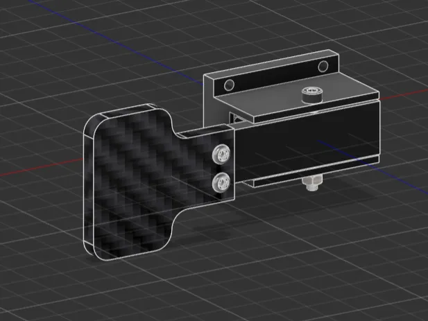Viewport: 428px width, 321px height.
Task: Select the lower screw on carbon plate
Action: pos(221,182)
